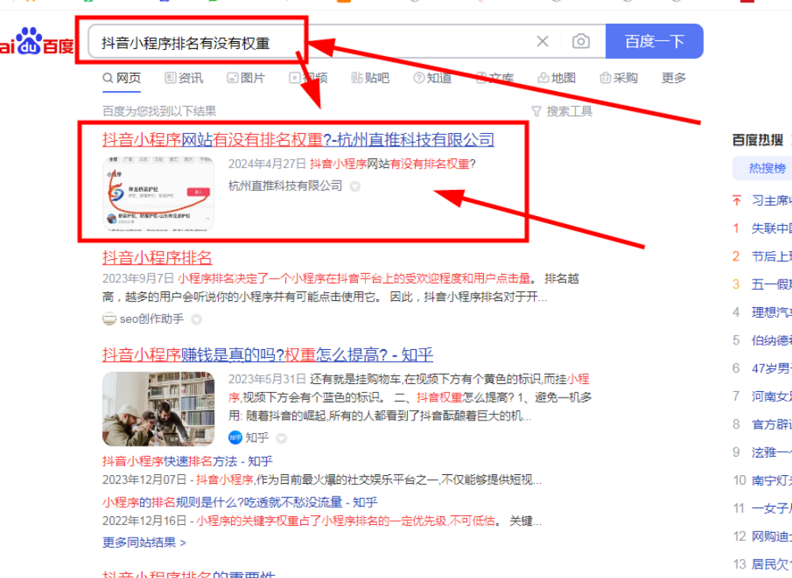The width and height of the screenshot is (792, 578).
Task: Open hot search 3 starting 五一假
Action: coord(771,285)
